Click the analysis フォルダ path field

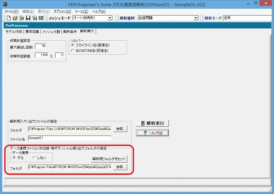[x=70, y=129]
